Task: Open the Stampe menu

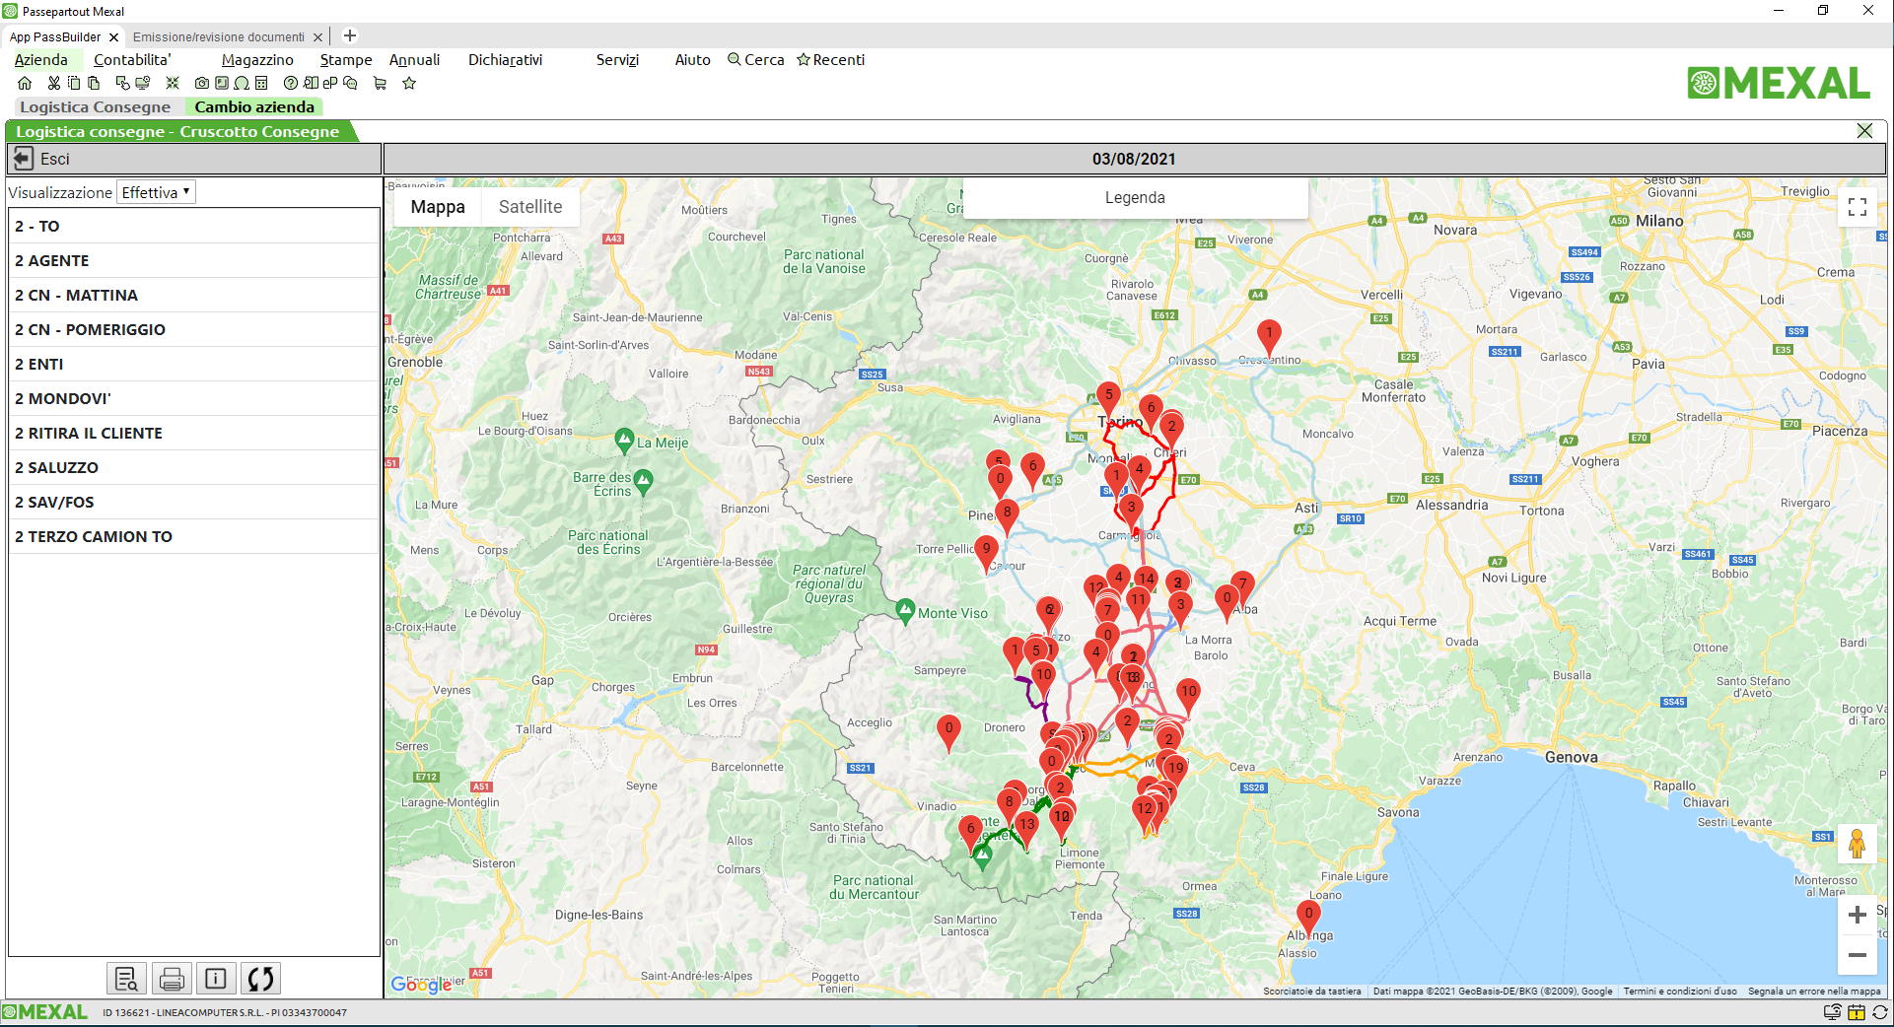Action: coord(346,60)
